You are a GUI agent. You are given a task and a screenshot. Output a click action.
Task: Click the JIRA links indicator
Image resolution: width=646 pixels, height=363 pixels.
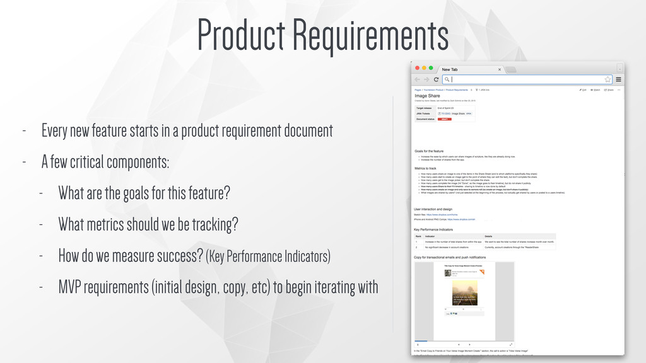483,89
